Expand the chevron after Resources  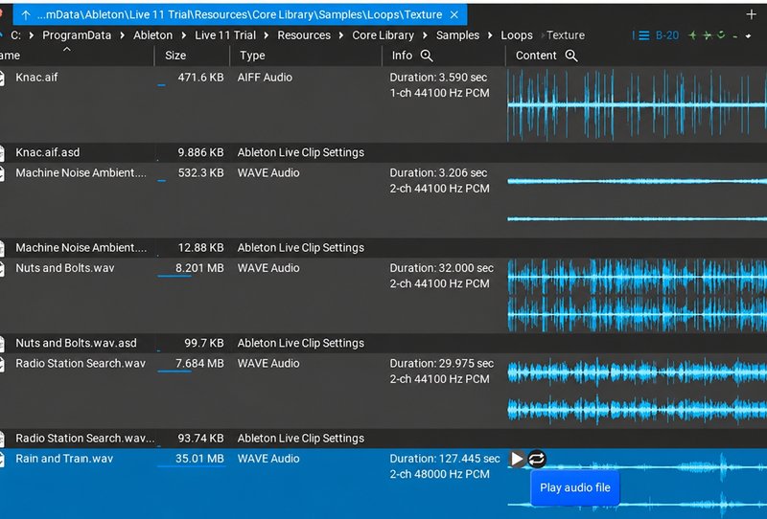(341, 35)
